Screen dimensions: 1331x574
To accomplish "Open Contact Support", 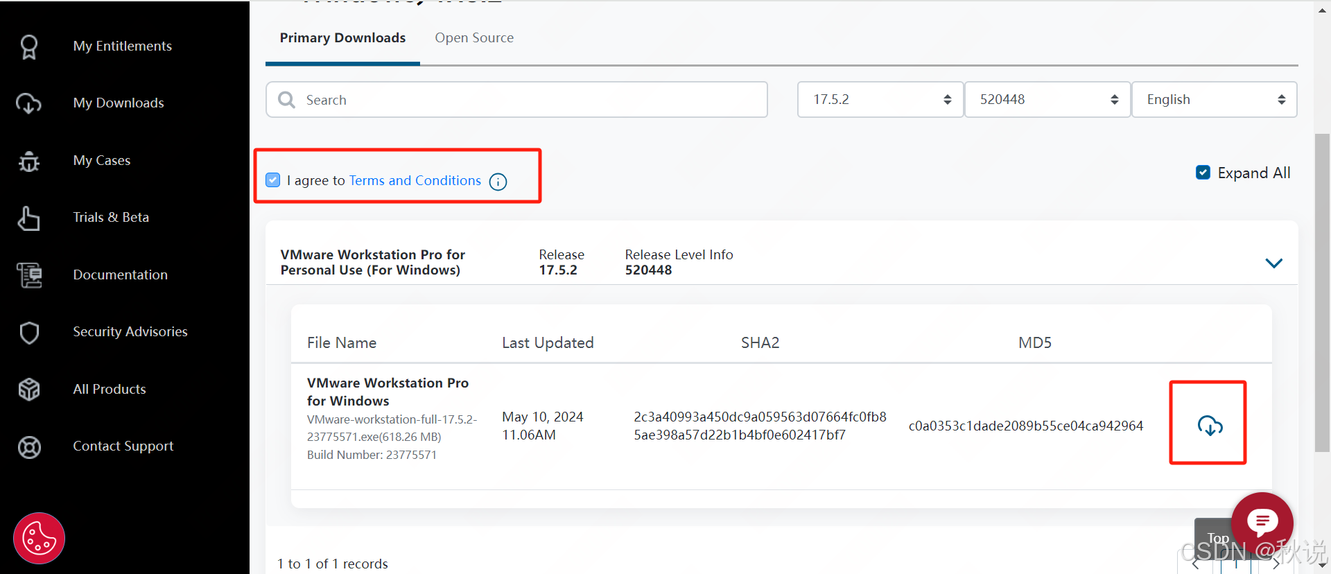I will coord(123,446).
